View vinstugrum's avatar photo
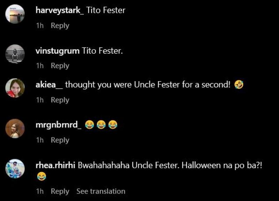The width and height of the screenshot is (279, 201). click(x=14, y=54)
